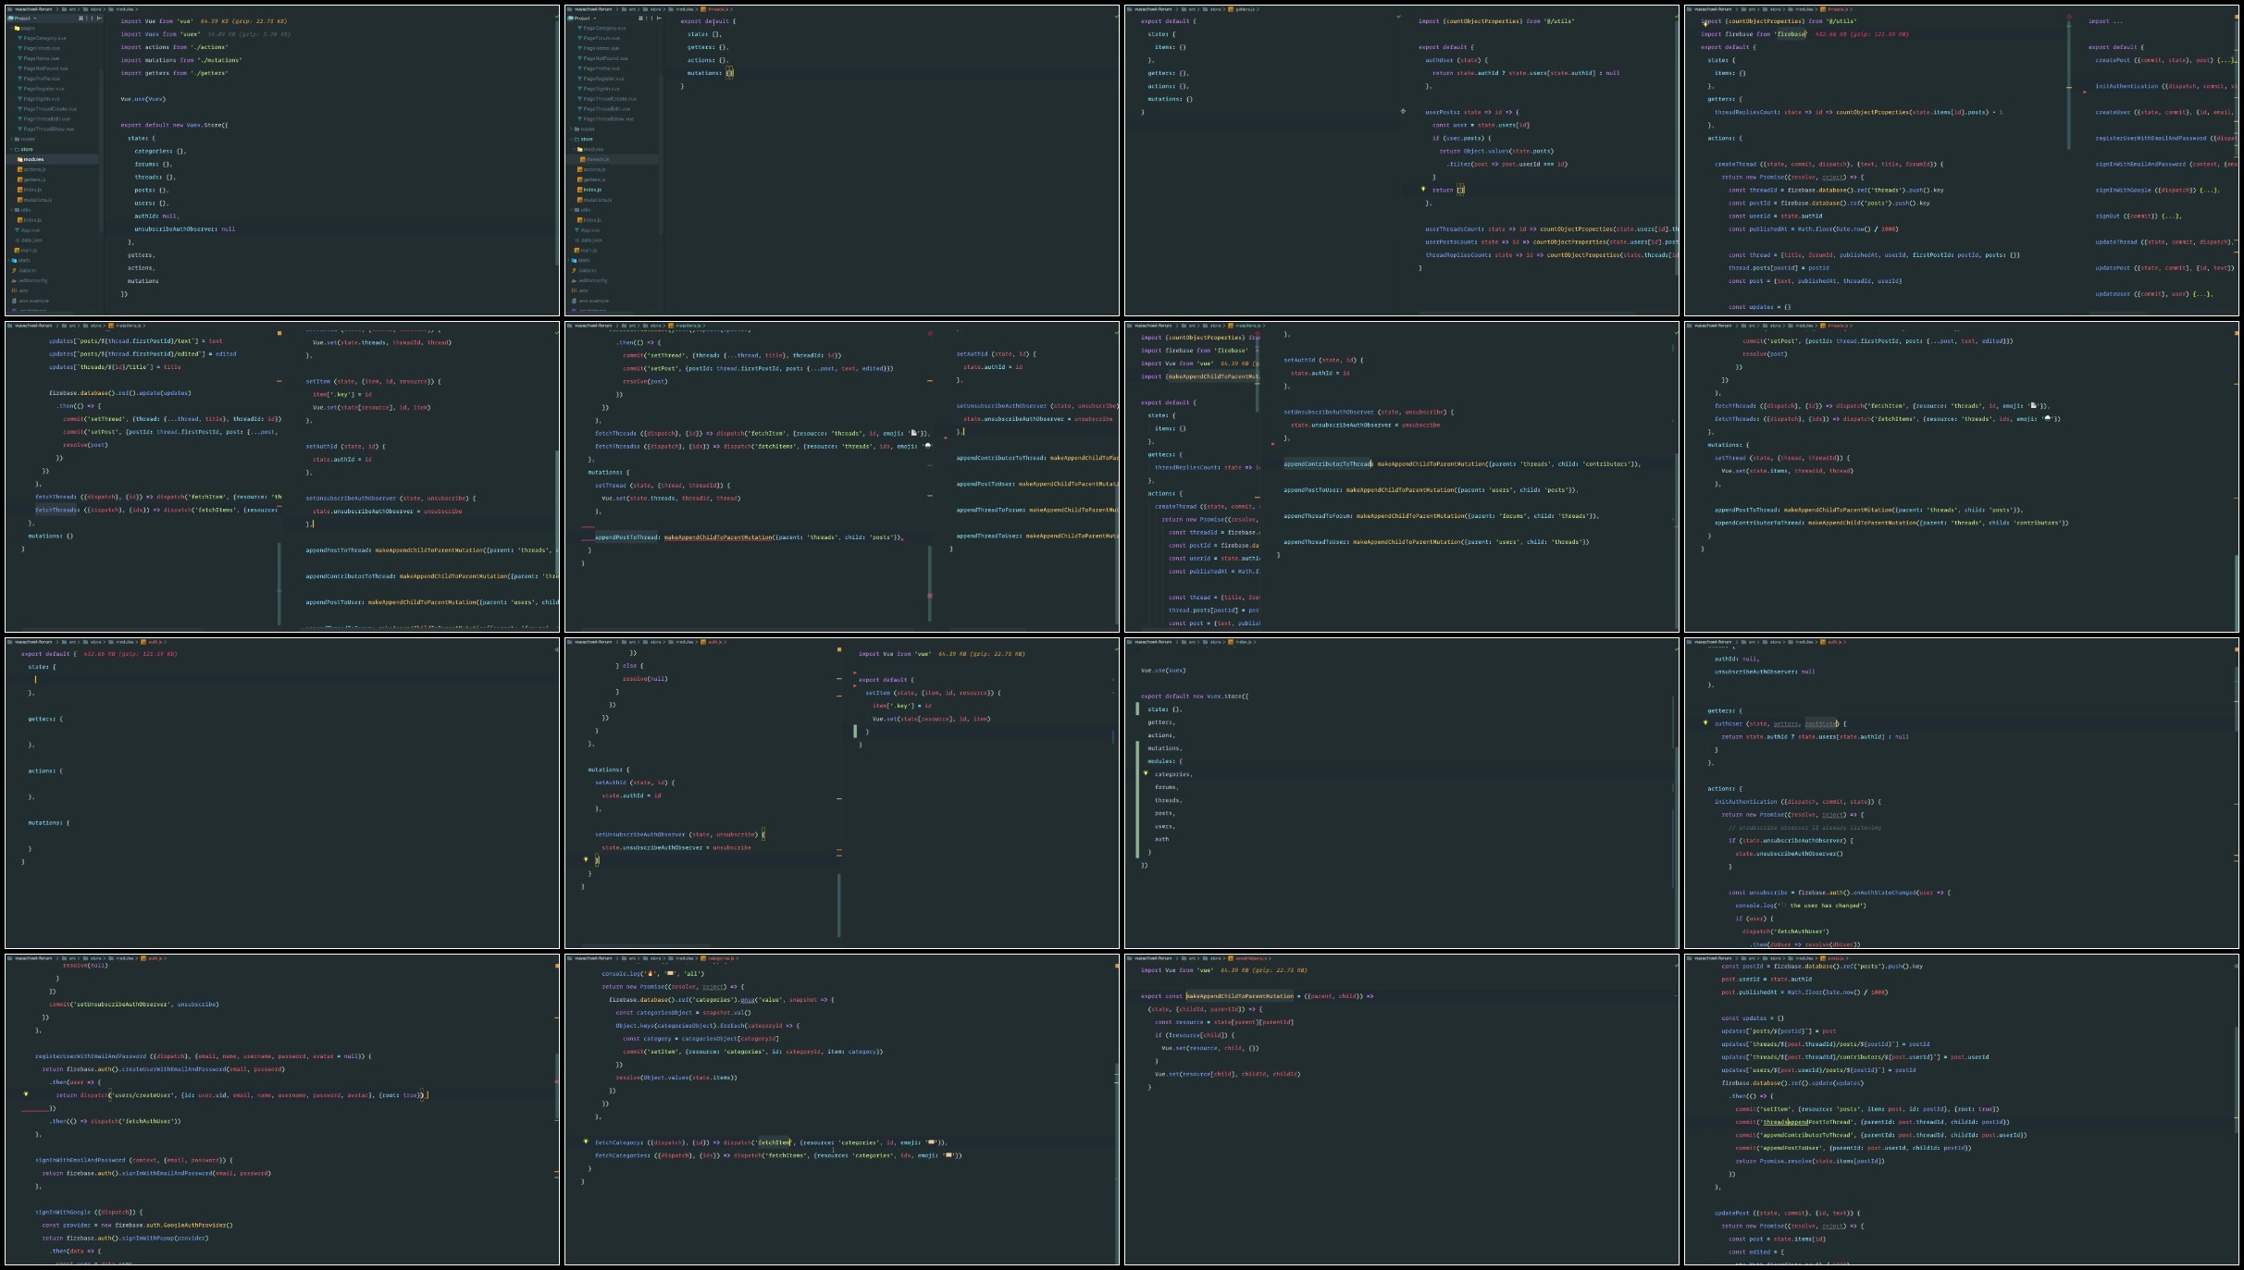The image size is (2244, 1270).
Task: Click red error indicator in createThread threads.js frame
Action: (2069, 17)
